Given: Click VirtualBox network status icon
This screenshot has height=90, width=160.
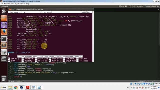Looking at the screenshot, I should tap(138, 84).
